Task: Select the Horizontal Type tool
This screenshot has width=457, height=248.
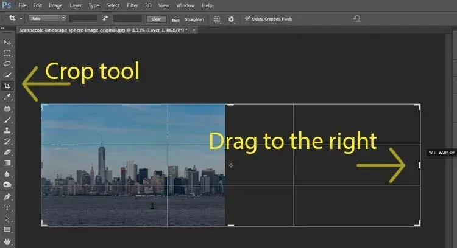Action: tap(7, 207)
